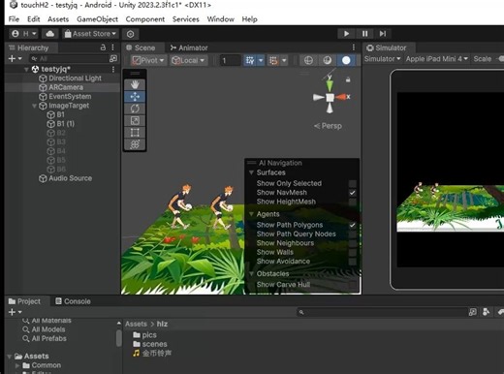Toggle scene lighting white circle button
The width and height of the screenshot is (504, 374).
(x=346, y=60)
